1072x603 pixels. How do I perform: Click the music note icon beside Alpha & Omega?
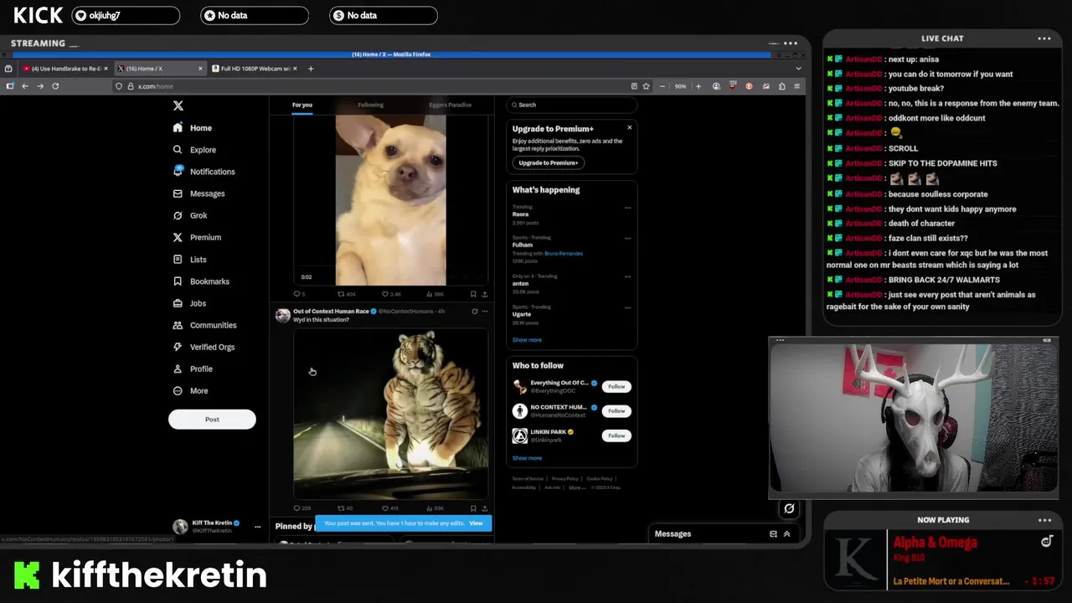(x=1046, y=542)
